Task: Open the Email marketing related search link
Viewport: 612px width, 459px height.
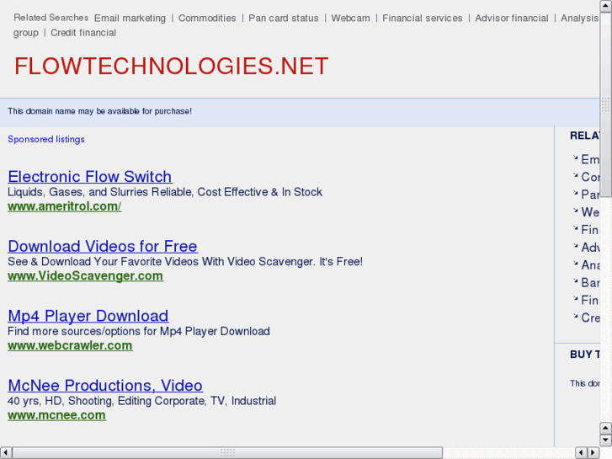Action: (x=130, y=19)
